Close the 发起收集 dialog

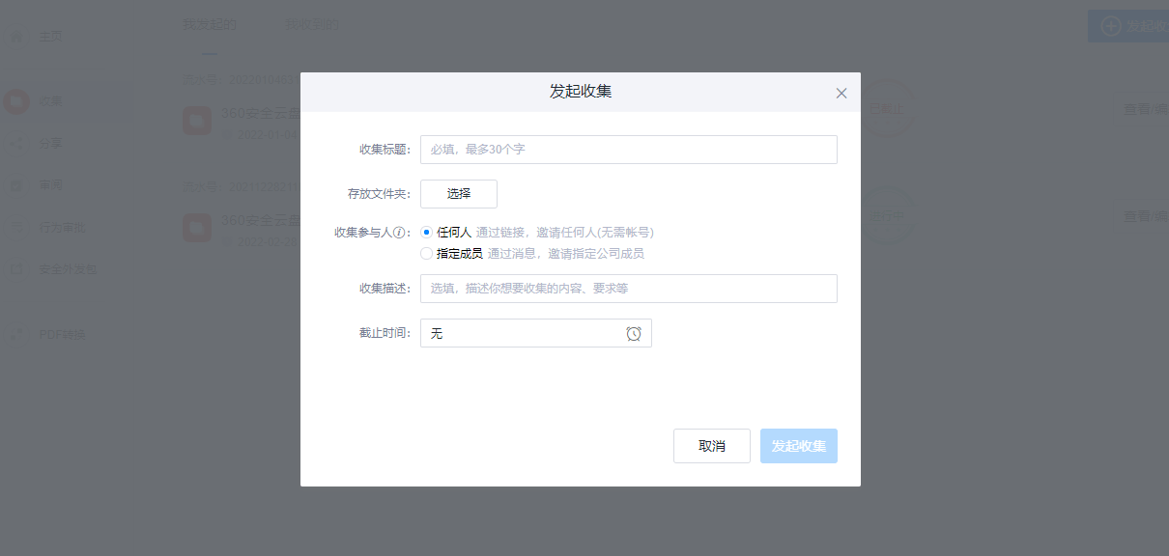coord(841,93)
